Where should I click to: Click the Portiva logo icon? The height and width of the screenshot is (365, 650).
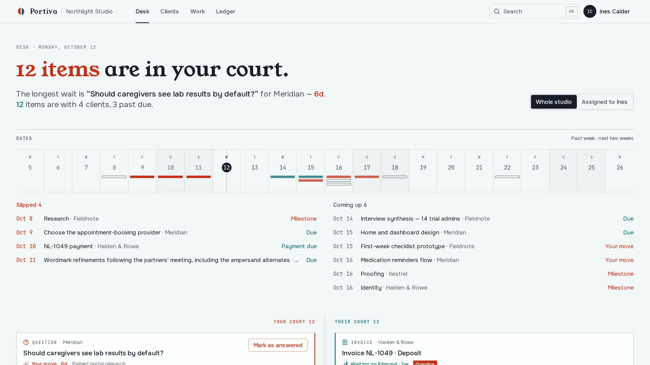pyautogui.click(x=21, y=11)
